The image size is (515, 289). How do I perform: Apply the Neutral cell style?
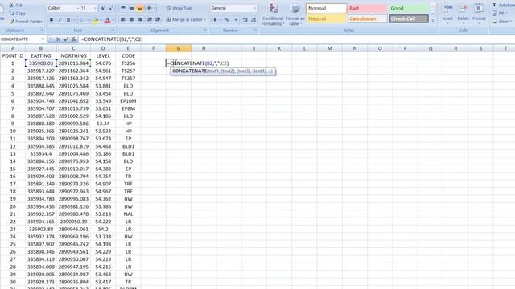[x=326, y=19]
